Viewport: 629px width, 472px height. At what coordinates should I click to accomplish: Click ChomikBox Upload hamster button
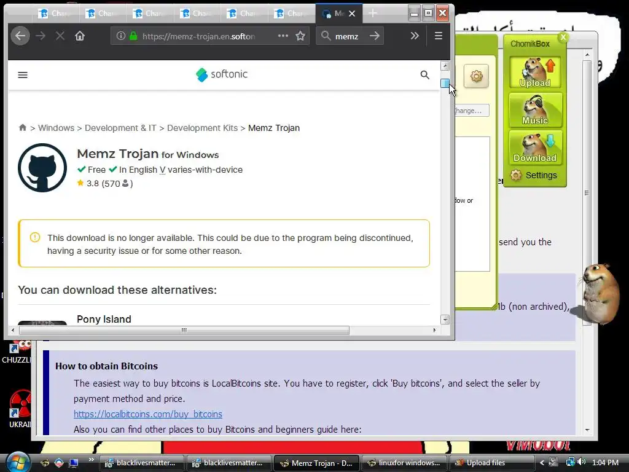click(x=535, y=73)
